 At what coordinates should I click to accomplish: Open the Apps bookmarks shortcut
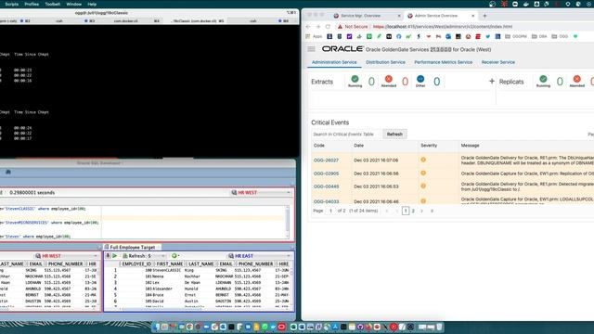click(x=314, y=36)
